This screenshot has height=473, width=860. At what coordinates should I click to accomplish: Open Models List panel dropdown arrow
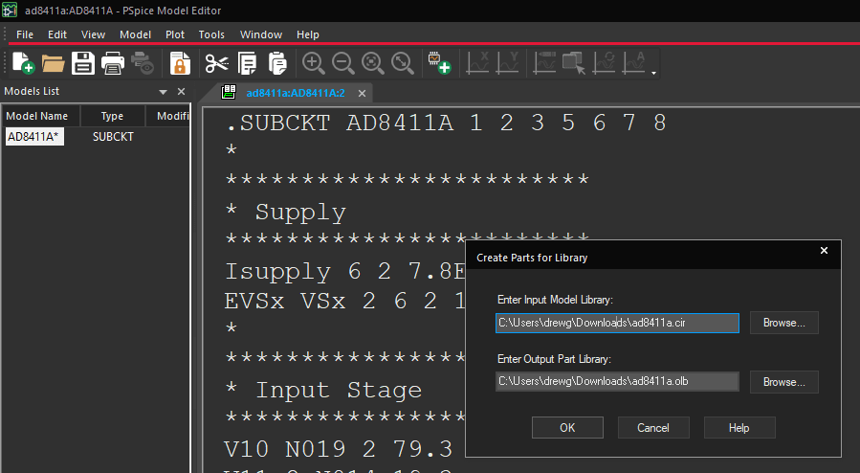click(x=163, y=92)
